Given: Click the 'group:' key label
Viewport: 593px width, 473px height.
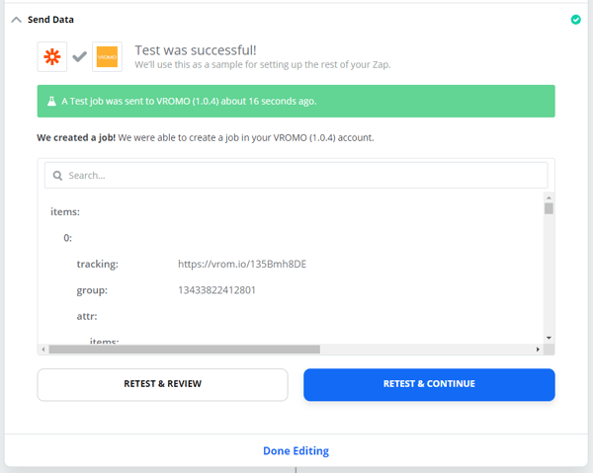Looking at the screenshot, I should tap(92, 290).
